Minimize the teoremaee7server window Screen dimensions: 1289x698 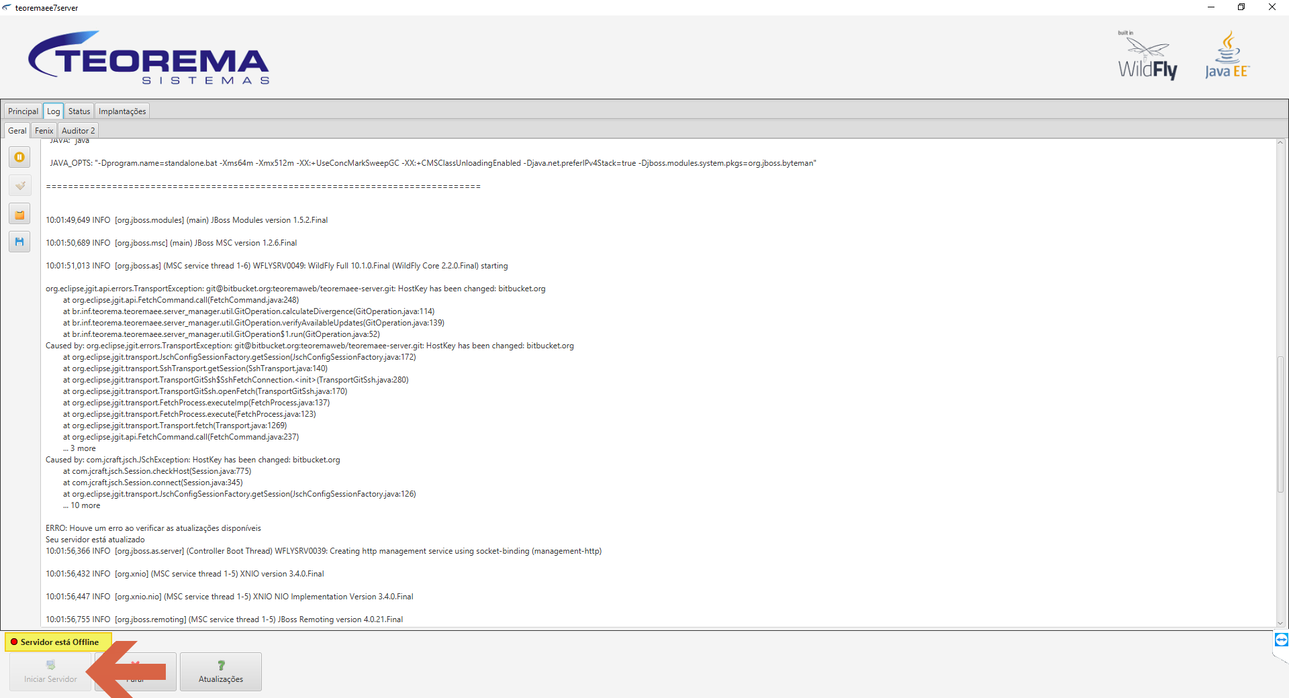[x=1211, y=7]
